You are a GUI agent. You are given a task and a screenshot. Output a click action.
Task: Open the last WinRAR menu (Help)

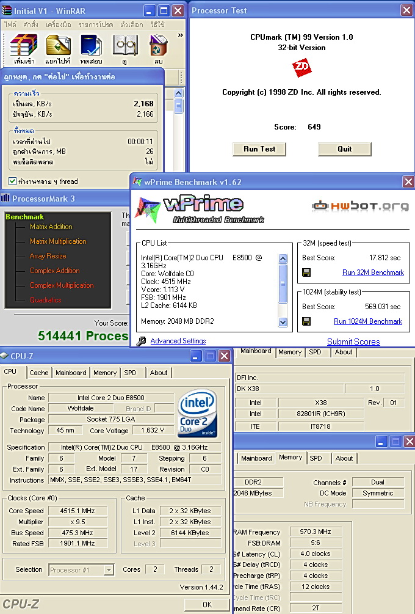pyautogui.click(x=157, y=24)
